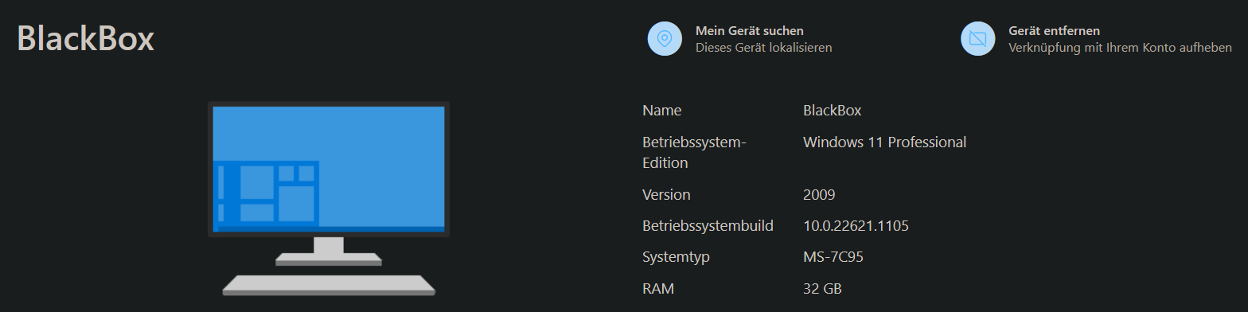Click the Betriebssystembuild label
The width and height of the screenshot is (1248, 312).
(708, 226)
